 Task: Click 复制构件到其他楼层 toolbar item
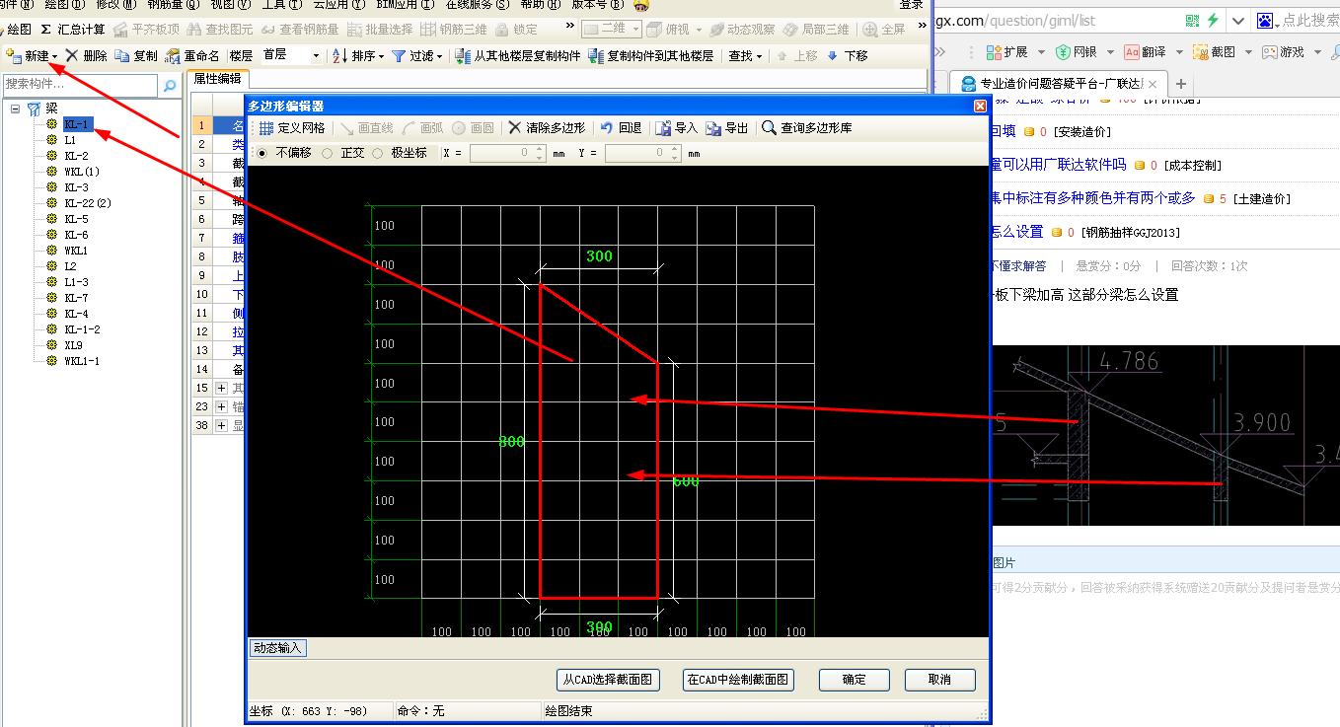tap(651, 56)
